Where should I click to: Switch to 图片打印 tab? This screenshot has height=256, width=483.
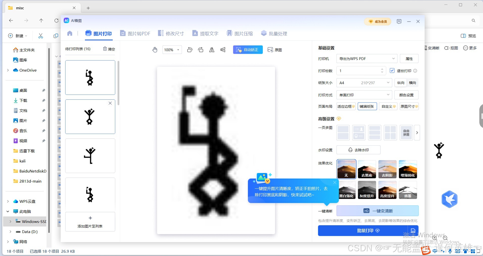pos(99,34)
